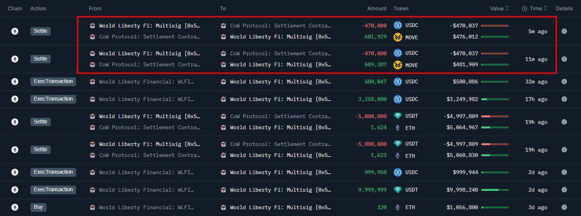Open details info for the 32m ago transaction

[564, 81]
